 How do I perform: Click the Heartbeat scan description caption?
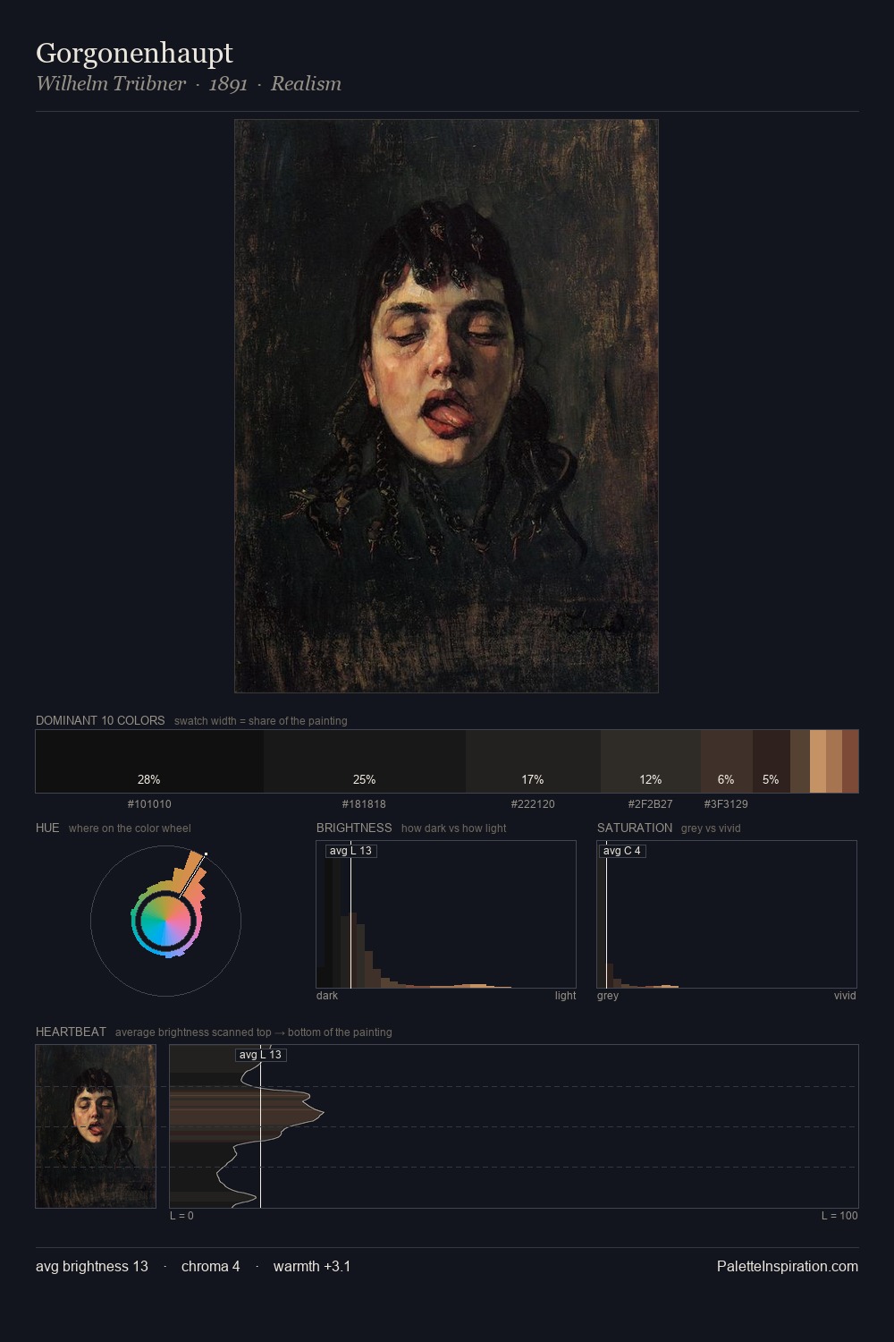tap(253, 1032)
